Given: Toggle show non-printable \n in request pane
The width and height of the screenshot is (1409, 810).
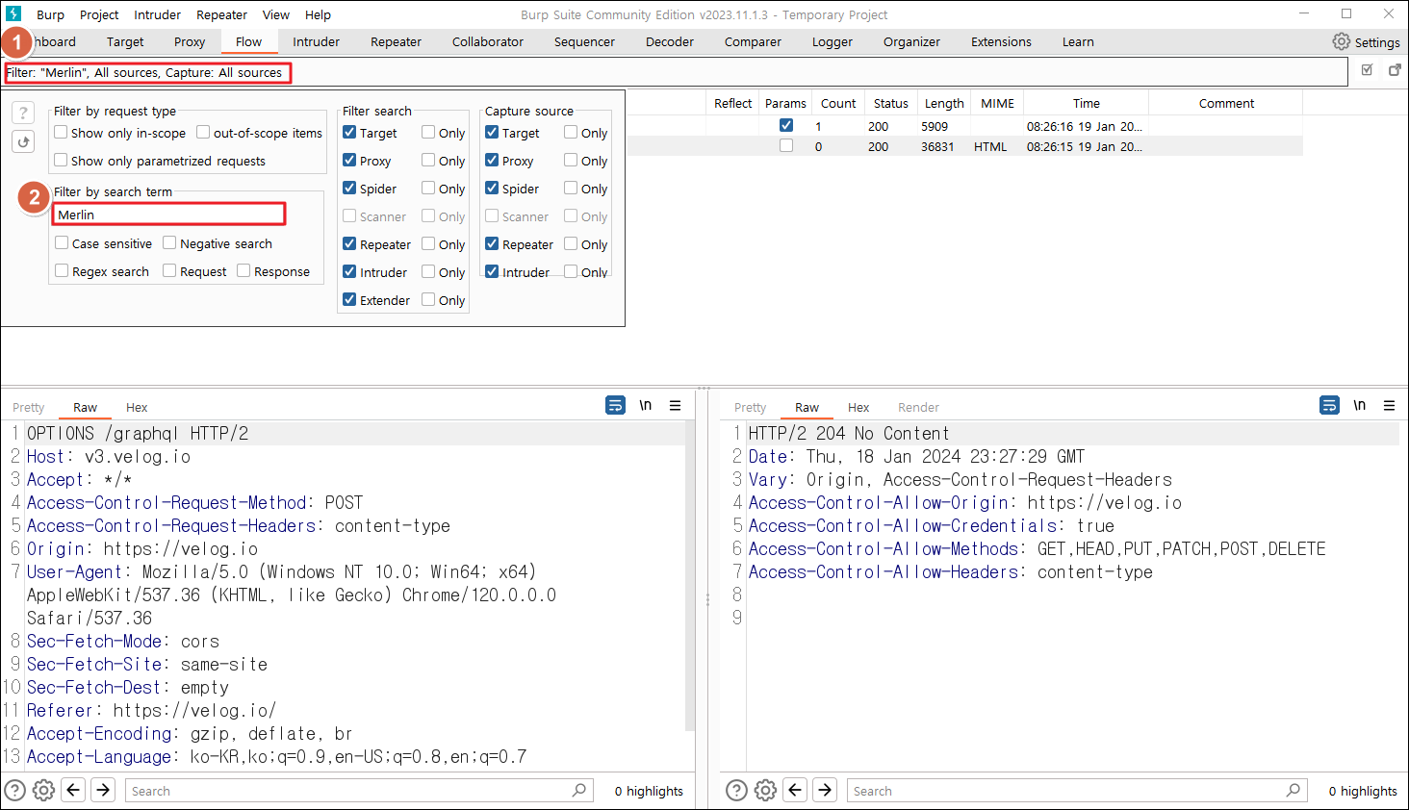Looking at the screenshot, I should [646, 405].
